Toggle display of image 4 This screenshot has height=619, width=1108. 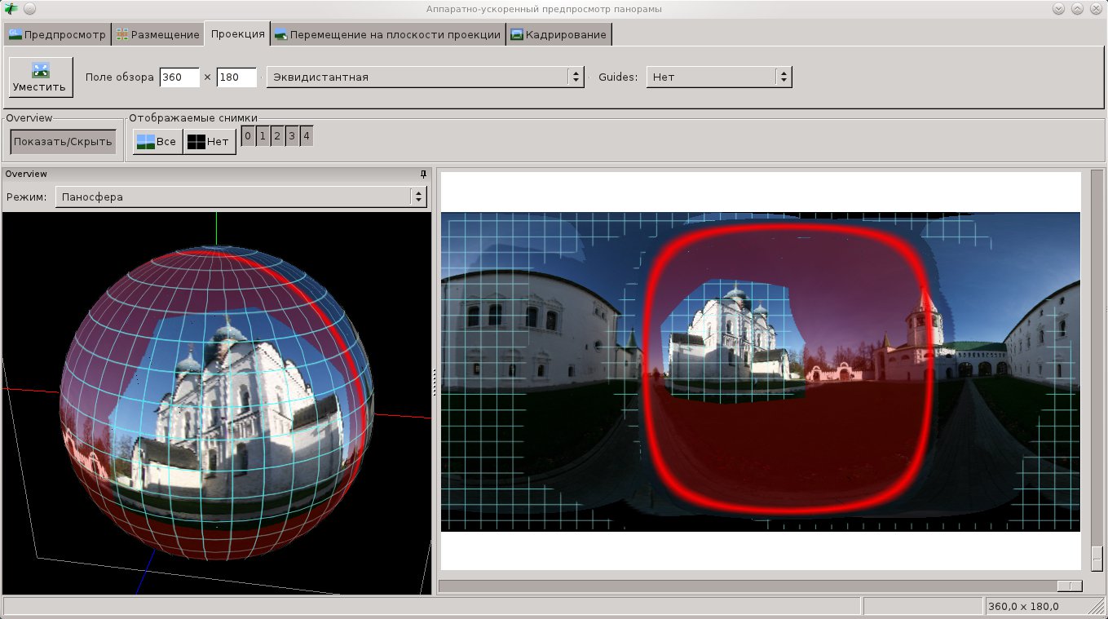tap(307, 136)
